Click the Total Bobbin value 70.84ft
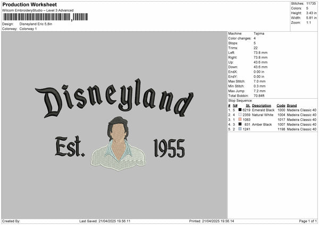 259,96
